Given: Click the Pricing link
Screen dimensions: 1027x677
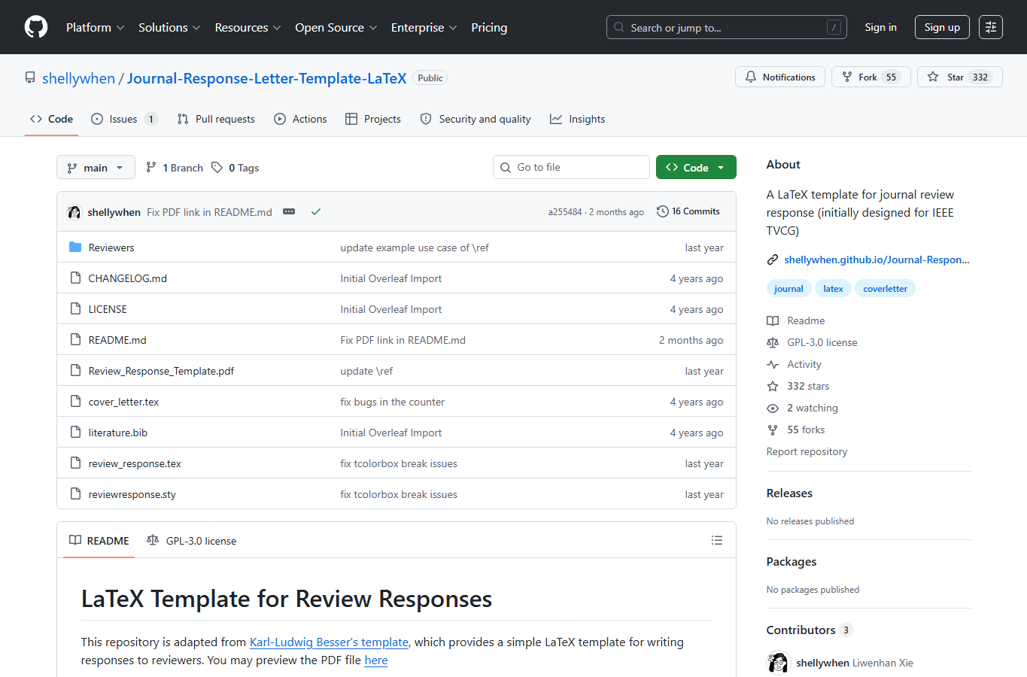Looking at the screenshot, I should point(489,27).
